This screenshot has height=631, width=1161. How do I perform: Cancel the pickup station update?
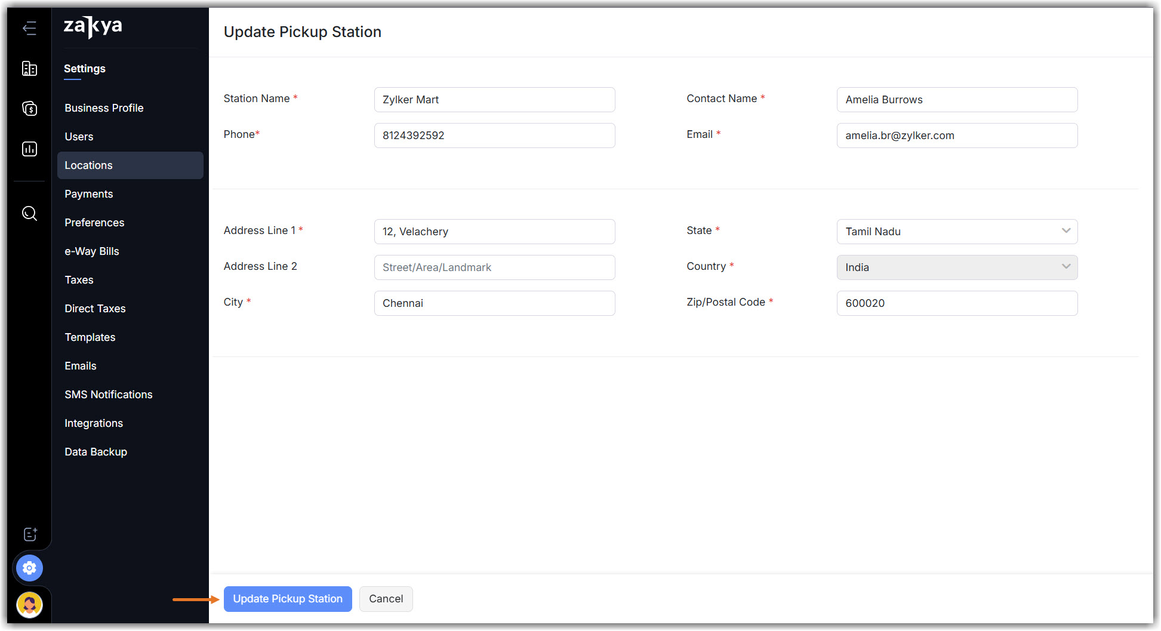pyautogui.click(x=386, y=599)
